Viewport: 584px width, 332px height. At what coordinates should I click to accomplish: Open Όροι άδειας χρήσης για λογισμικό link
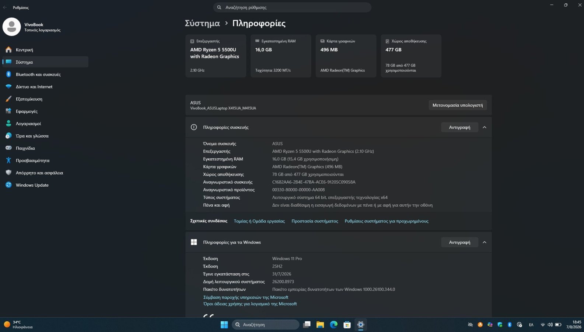coord(250,304)
